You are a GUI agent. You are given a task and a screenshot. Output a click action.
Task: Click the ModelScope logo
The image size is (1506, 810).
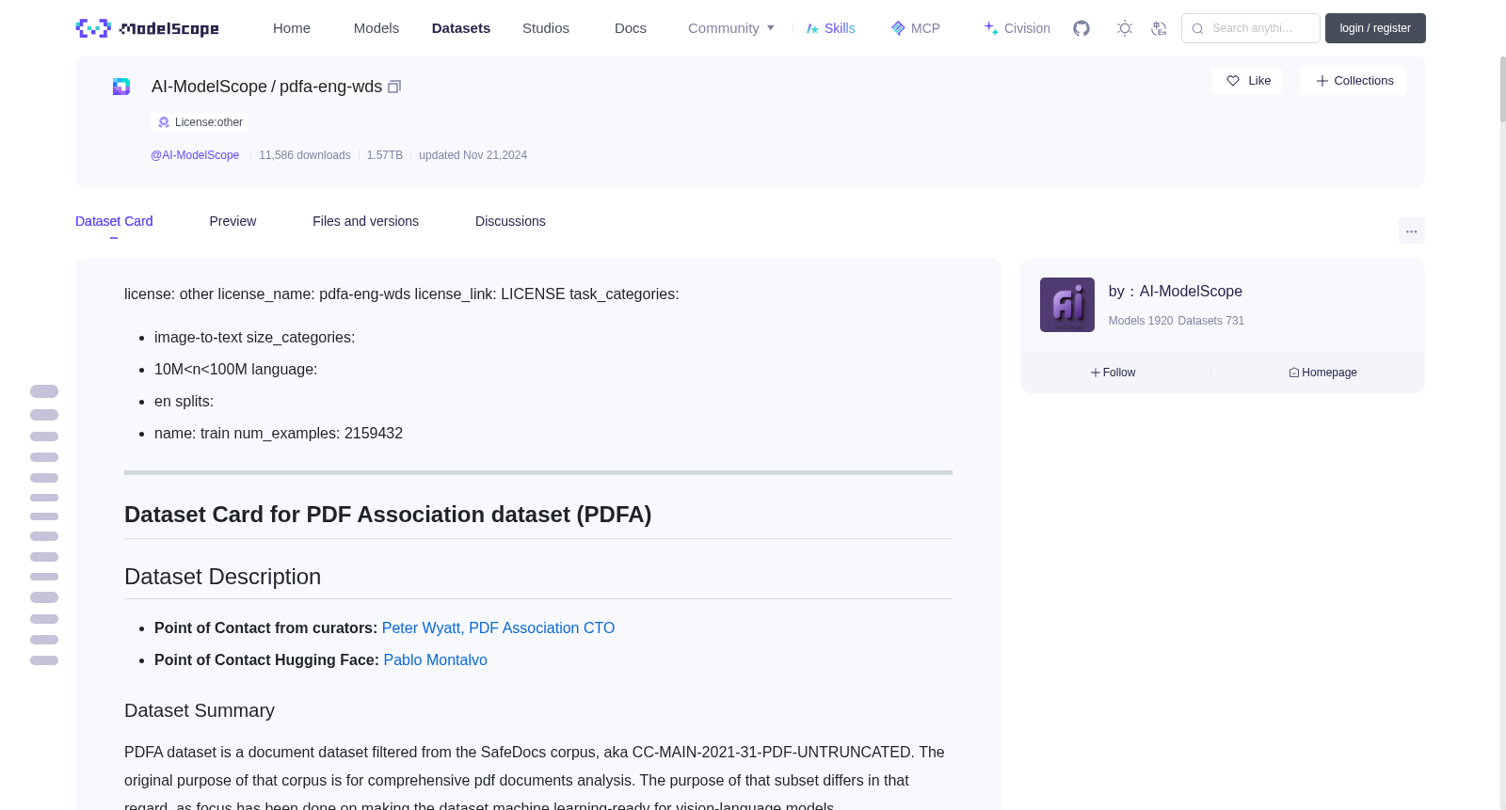point(147,28)
